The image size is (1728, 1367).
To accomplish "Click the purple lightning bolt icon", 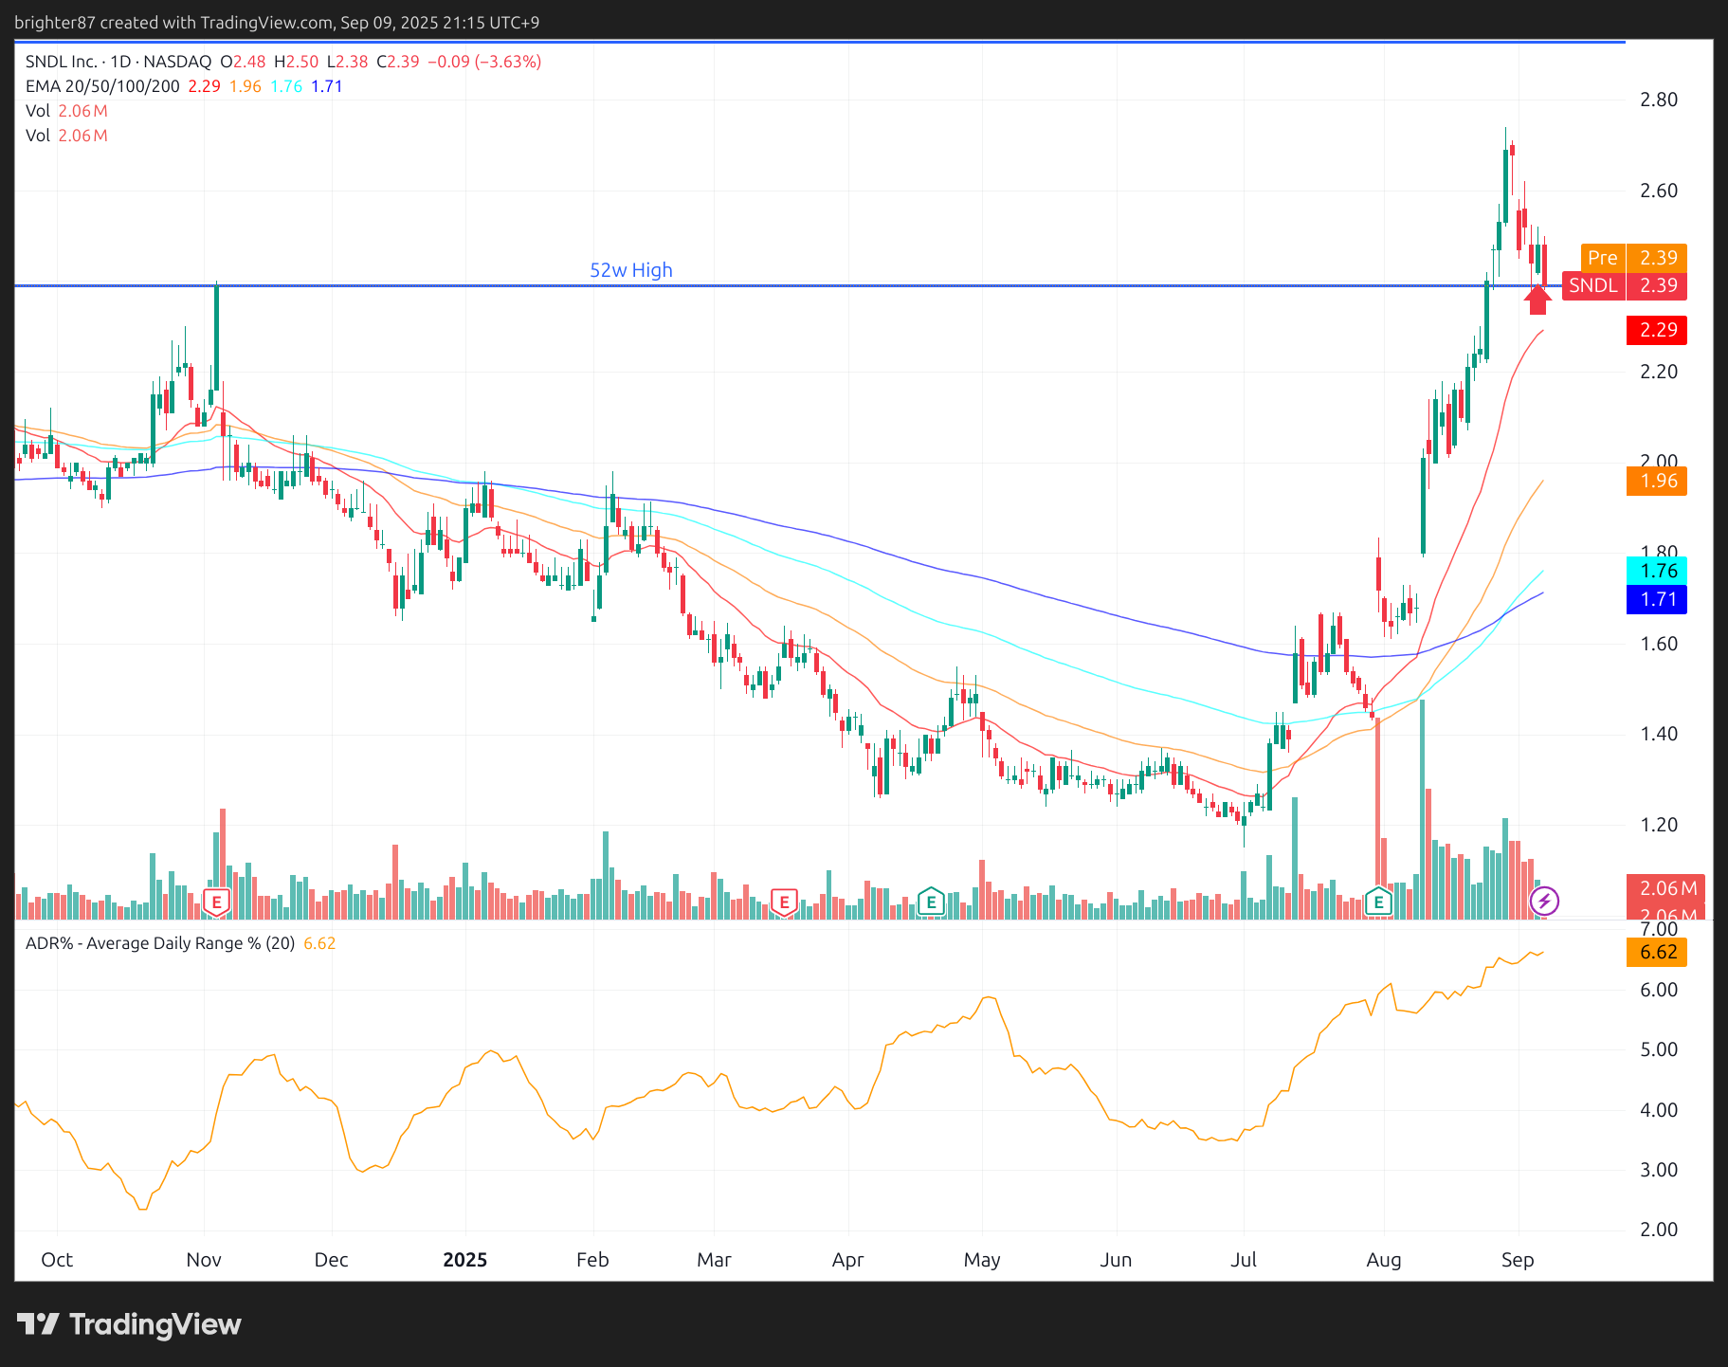I will click(1545, 900).
